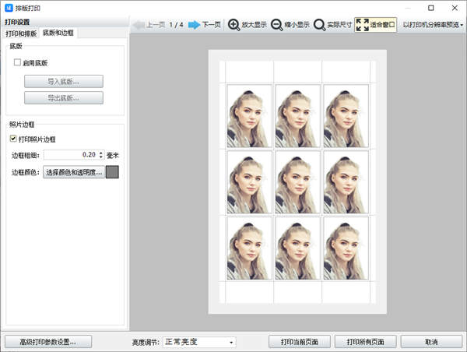Viewport: 467px width, 352px height.
Task: Enable the 启用底版 checkbox
Action: point(17,62)
